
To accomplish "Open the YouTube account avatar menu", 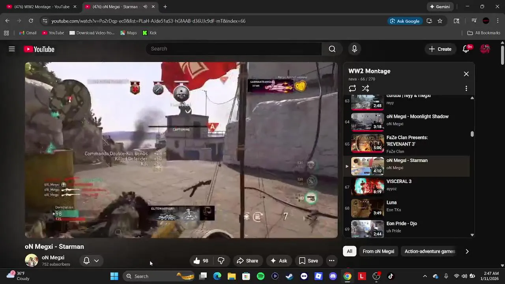I will (485, 49).
